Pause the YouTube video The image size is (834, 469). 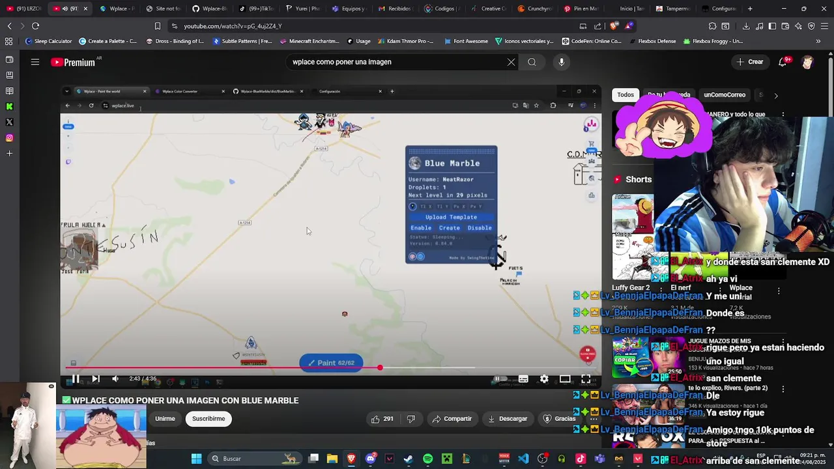[x=76, y=378]
